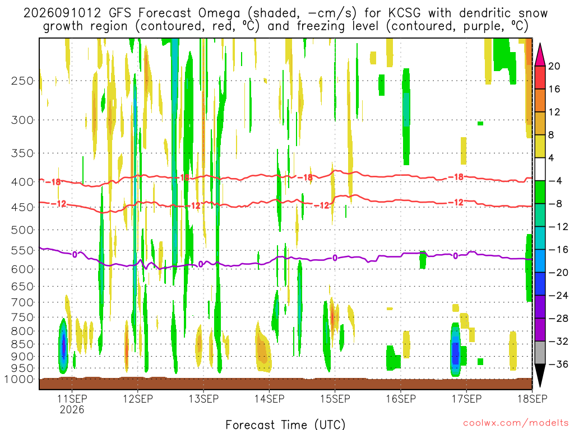Click the 11SEP 2026 date label
The width and height of the screenshot is (574, 430).
(72, 404)
